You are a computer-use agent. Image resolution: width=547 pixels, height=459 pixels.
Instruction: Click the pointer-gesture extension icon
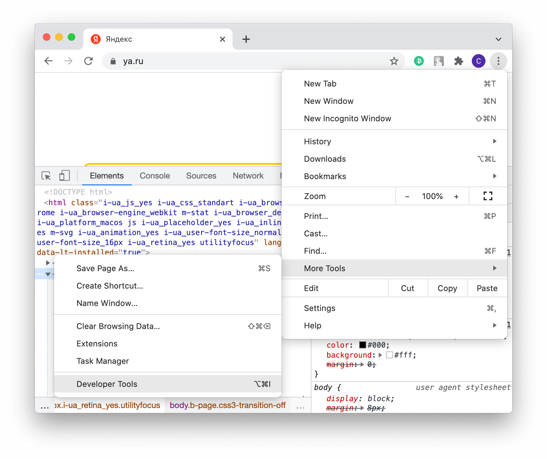click(x=439, y=61)
